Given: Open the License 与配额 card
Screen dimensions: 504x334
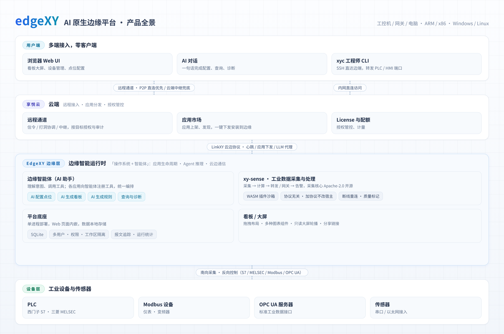Looking at the screenshot, I should [x=407, y=123].
